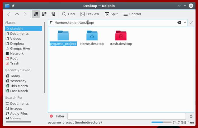
Task: Close the filter bar with red icon
Action: point(51,116)
